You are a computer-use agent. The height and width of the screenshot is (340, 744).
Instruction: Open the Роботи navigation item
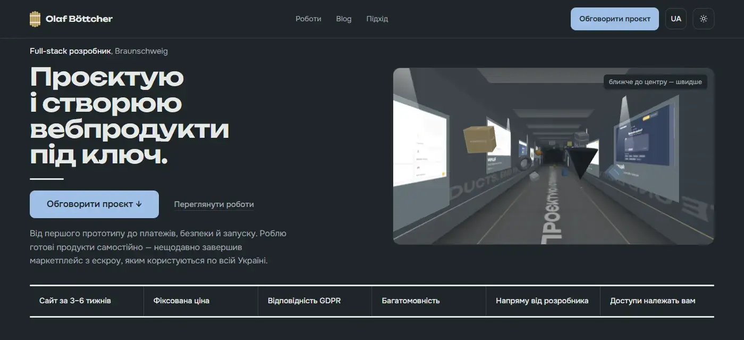pyautogui.click(x=308, y=19)
